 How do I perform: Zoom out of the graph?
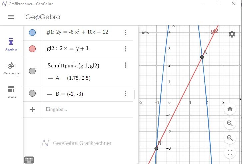pos(230,138)
